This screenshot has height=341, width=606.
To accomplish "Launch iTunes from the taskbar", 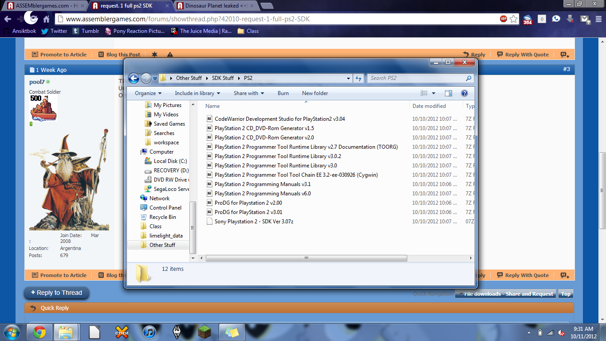I will tap(150, 332).
